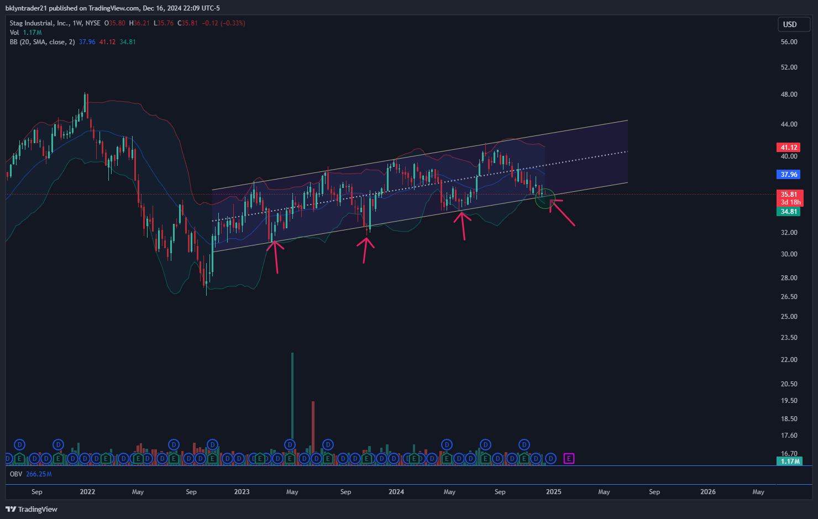This screenshot has width=818, height=519.
Task: Click the 2024 label on time axis
Action: [x=396, y=492]
